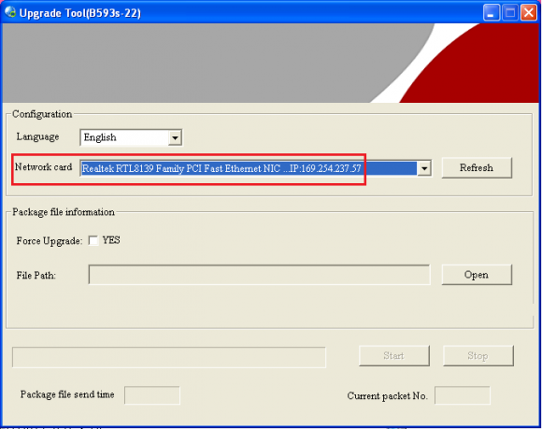The width and height of the screenshot is (542, 429).
Task: Click the Upgrade Tool globe icon in title bar
Action: point(10,12)
